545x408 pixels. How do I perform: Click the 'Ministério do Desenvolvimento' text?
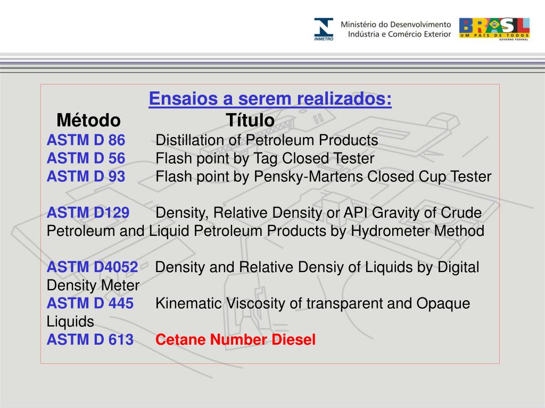click(395, 24)
